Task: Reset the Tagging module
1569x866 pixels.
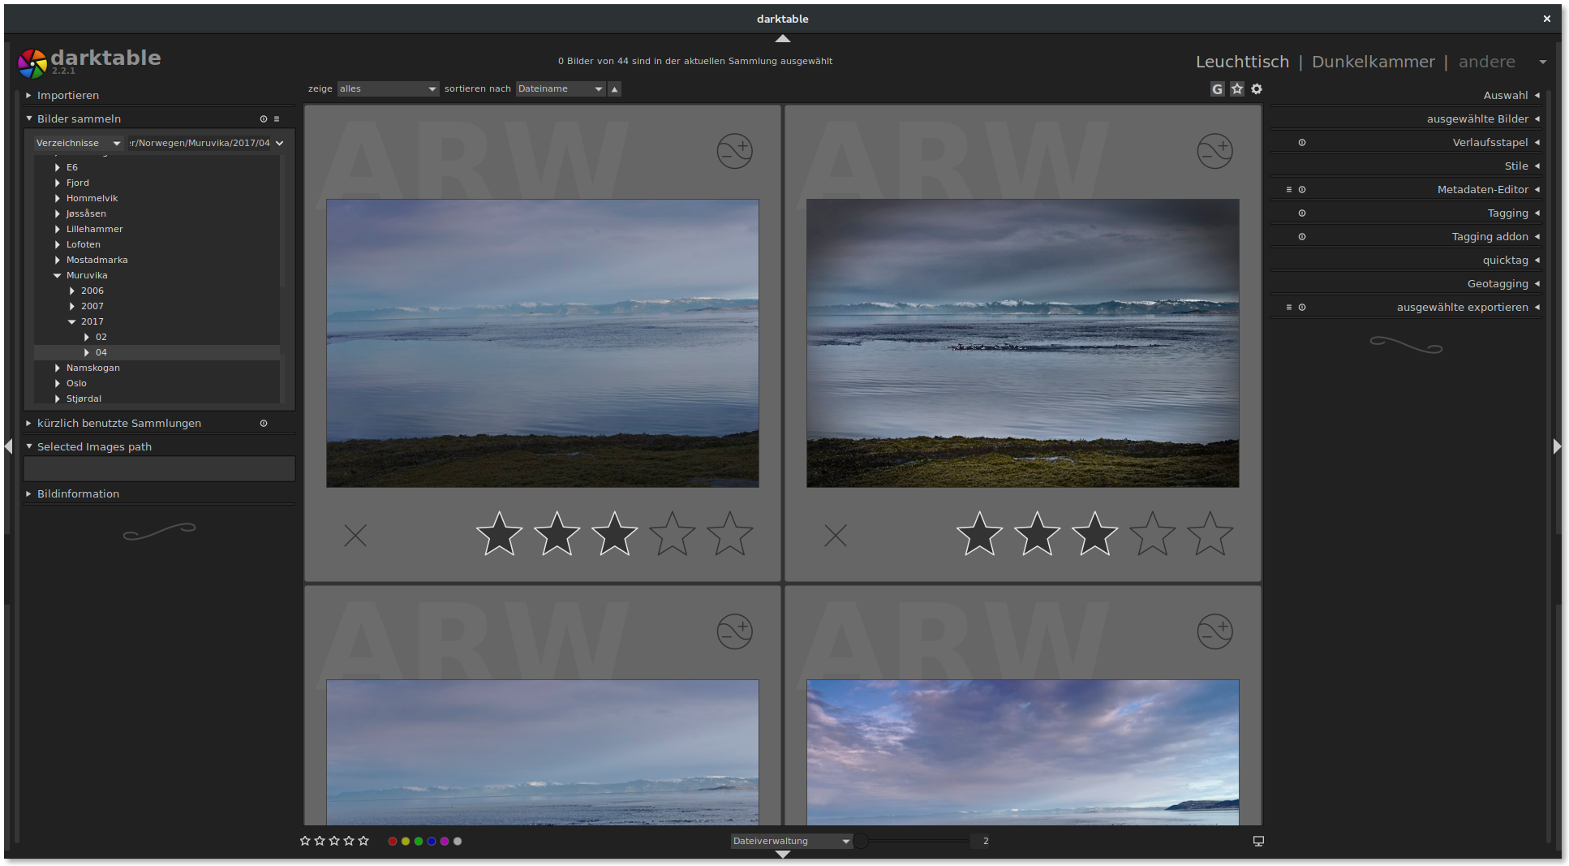Action: tap(1302, 213)
